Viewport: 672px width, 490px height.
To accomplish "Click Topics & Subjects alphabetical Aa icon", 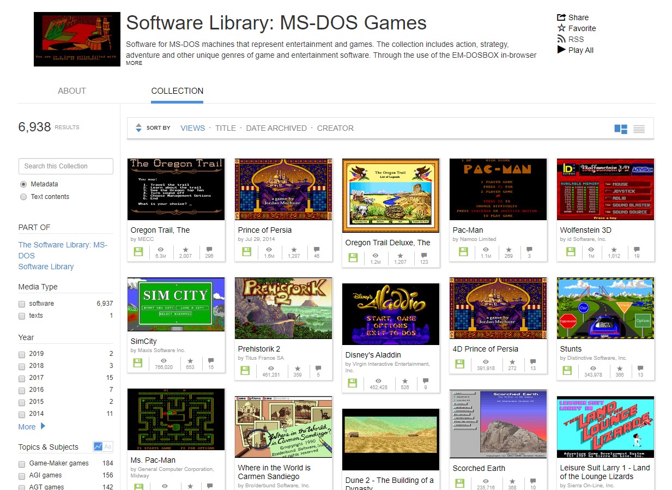I will (x=108, y=446).
